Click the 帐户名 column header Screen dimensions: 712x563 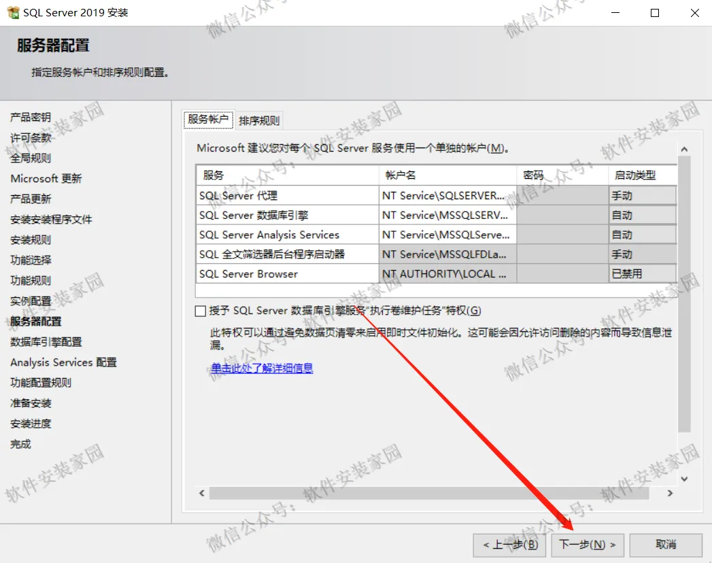click(x=447, y=175)
